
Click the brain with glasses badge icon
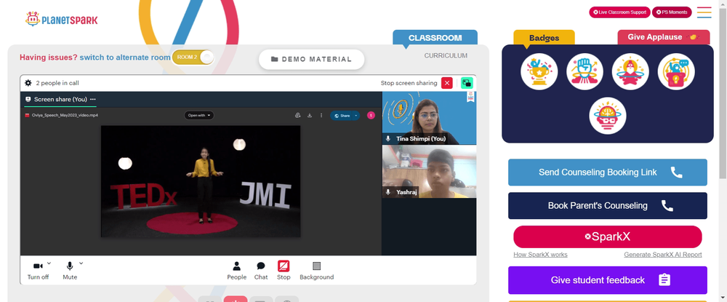pyautogui.click(x=607, y=116)
